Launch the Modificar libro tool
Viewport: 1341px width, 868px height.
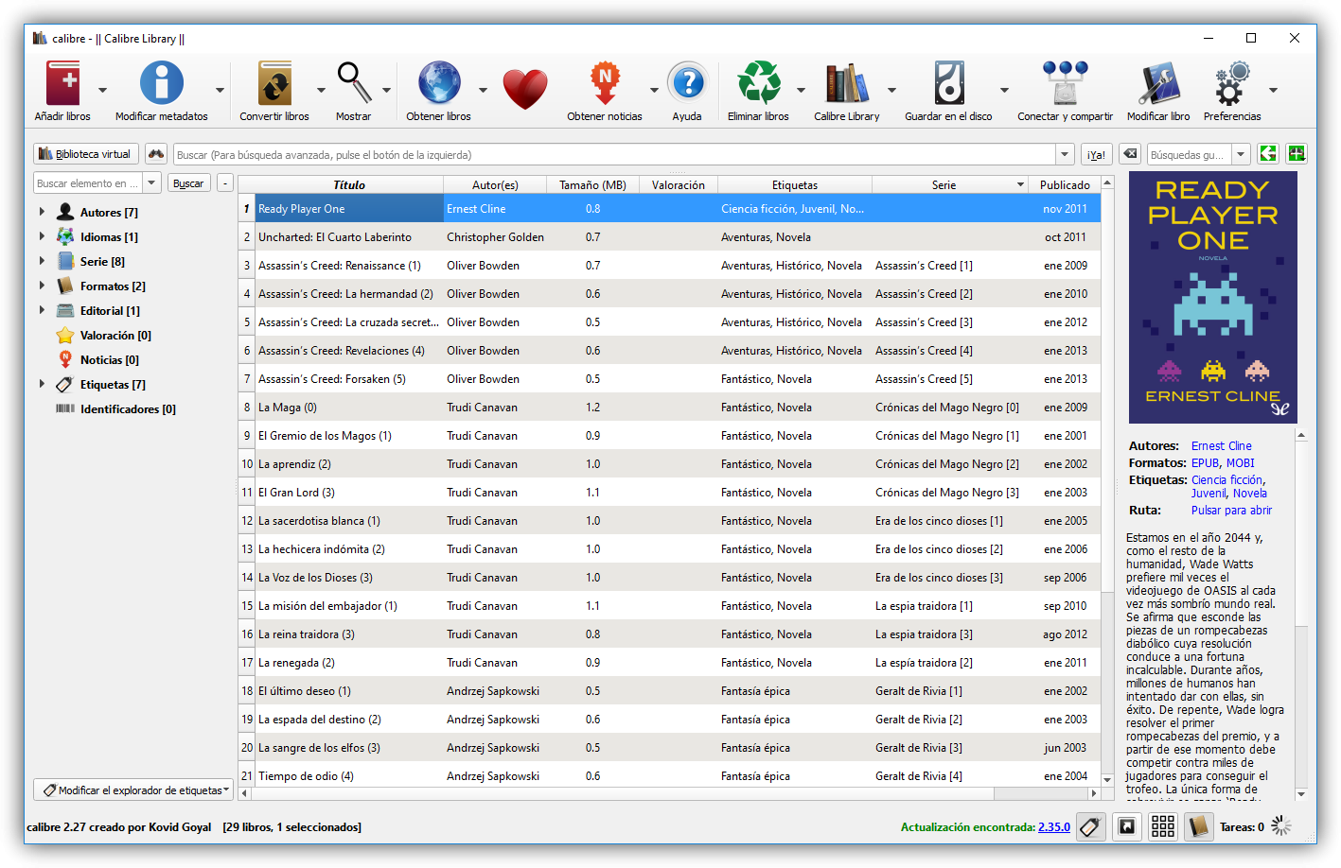tap(1159, 83)
